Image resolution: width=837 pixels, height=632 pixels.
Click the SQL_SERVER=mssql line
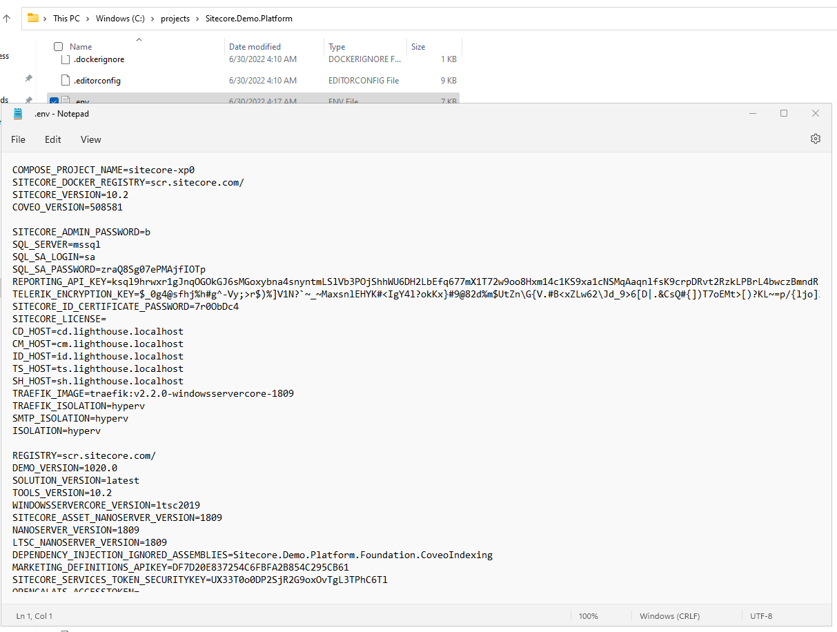point(57,244)
